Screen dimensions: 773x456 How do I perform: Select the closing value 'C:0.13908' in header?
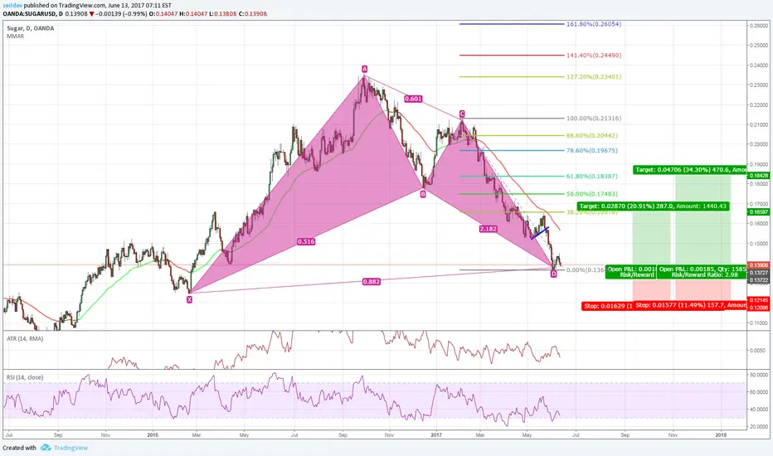point(252,14)
